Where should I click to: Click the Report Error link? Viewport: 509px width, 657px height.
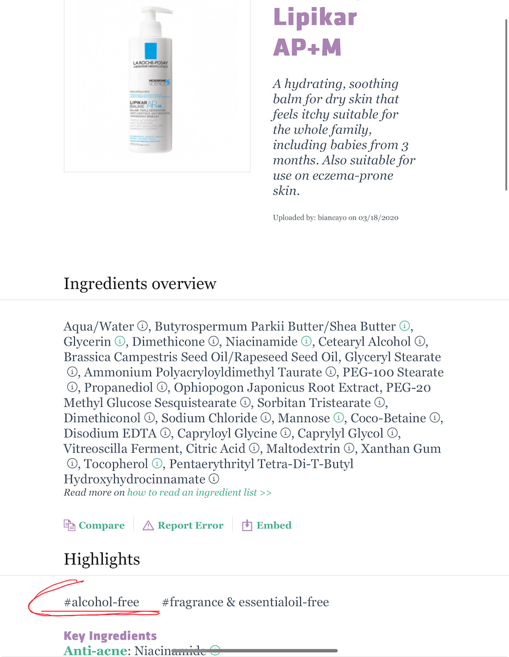(x=190, y=526)
